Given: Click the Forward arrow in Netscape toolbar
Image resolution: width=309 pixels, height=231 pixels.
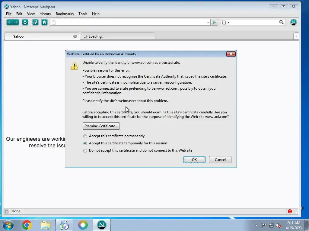Looking at the screenshot, I should coord(16,22).
